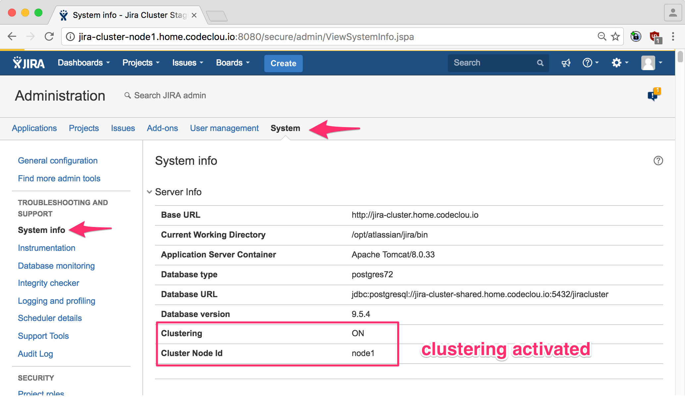Open the Boards dropdown
Screen dimensions: 685x409
[x=232, y=63]
